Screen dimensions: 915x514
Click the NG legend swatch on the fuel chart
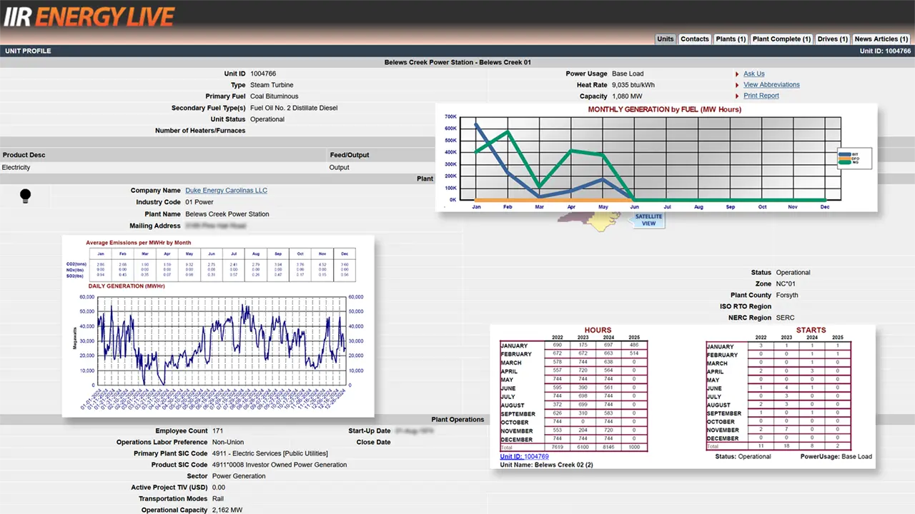pyautogui.click(x=845, y=163)
